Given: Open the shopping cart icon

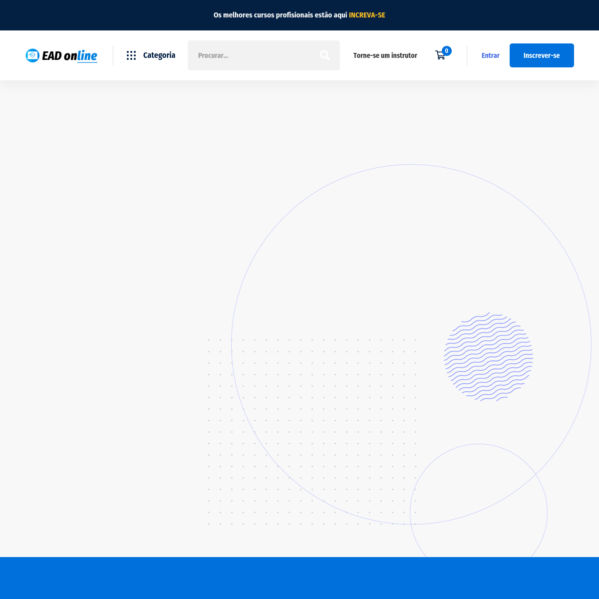Looking at the screenshot, I should point(440,56).
